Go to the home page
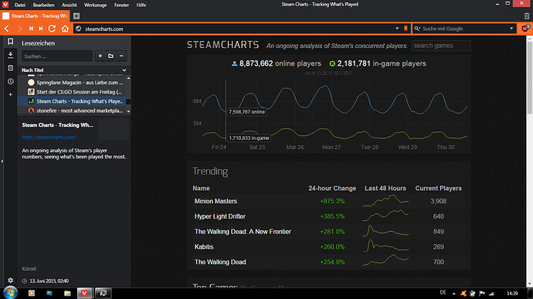533x299 pixels. 65,29
